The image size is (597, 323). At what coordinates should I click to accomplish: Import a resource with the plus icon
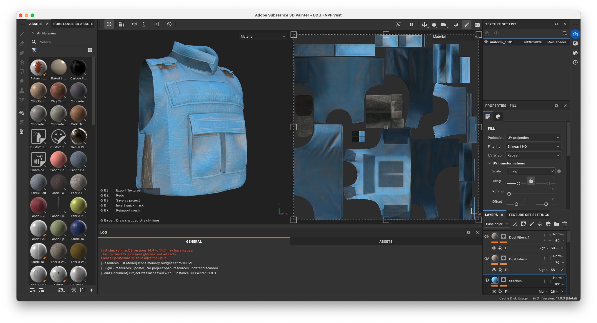91,290
